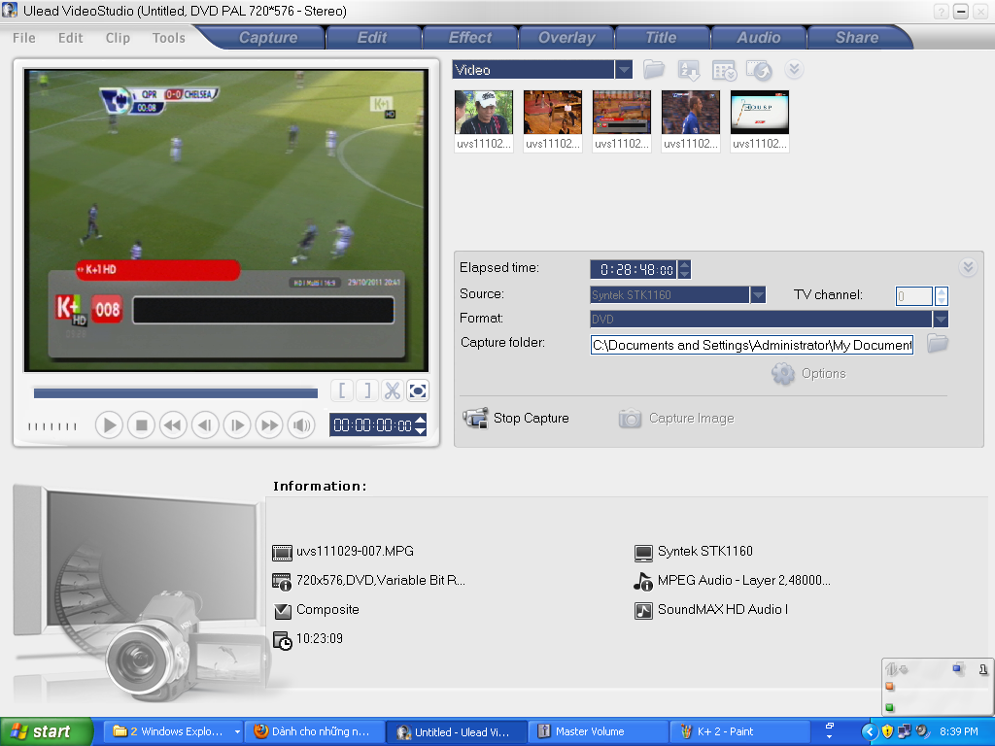Click the preview trim bar slider
The width and height of the screenshot is (995, 746).
tap(176, 393)
